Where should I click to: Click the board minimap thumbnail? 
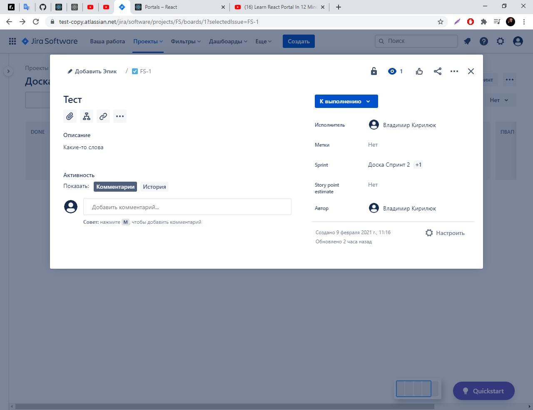[x=417, y=389]
